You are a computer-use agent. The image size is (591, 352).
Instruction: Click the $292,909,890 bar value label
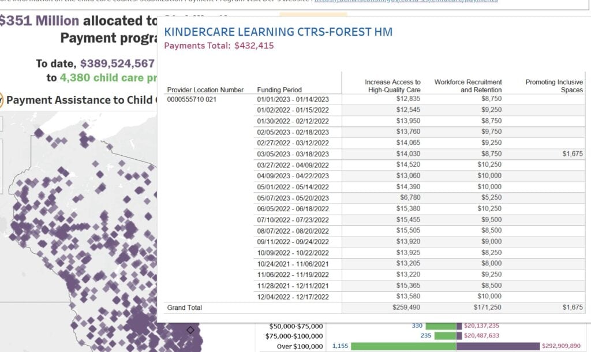coord(561,346)
